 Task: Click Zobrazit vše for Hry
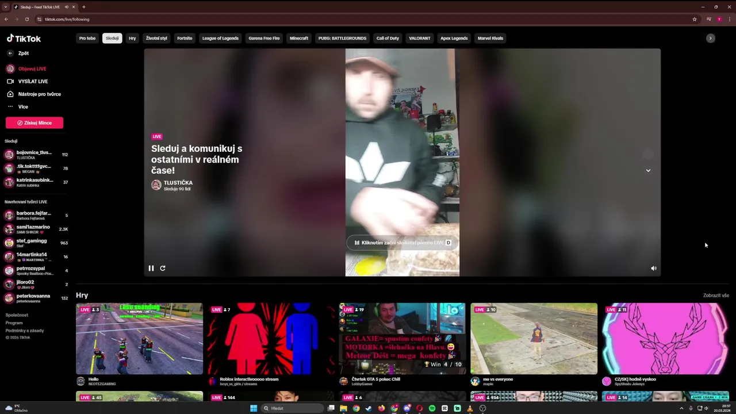(x=716, y=296)
